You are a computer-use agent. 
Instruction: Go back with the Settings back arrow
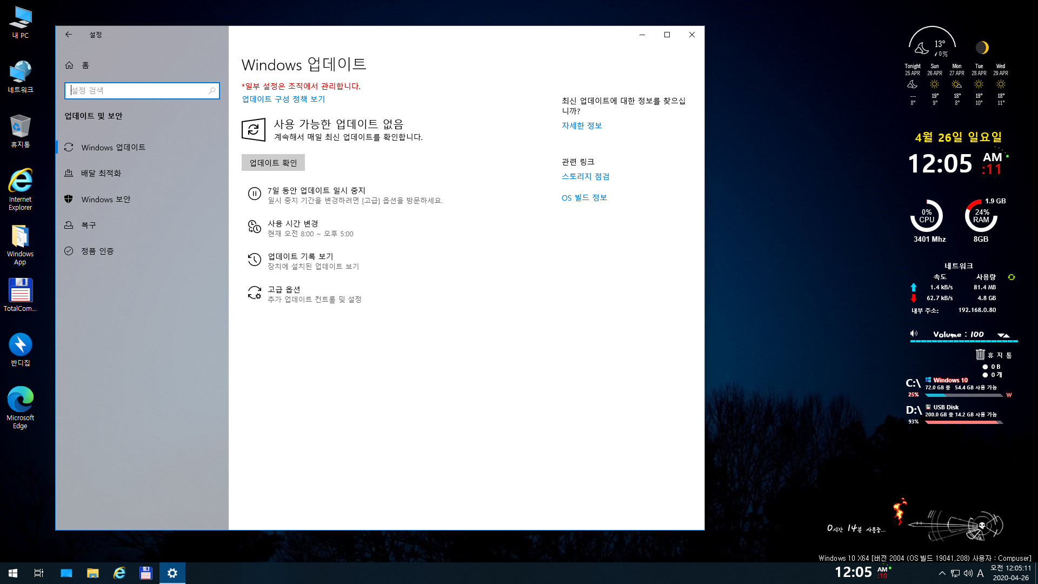[69, 35]
